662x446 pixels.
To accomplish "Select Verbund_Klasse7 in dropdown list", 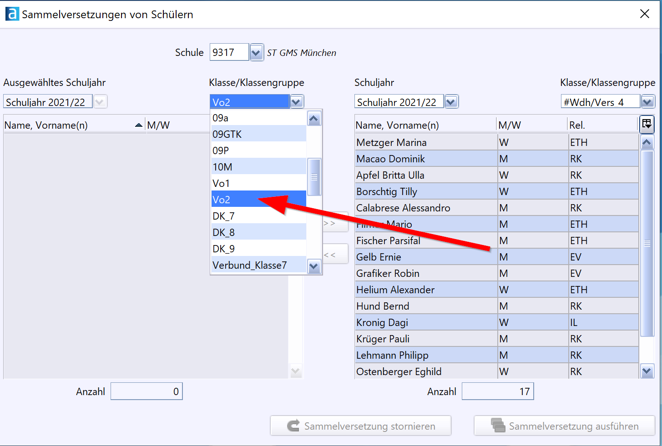I will 258,265.
